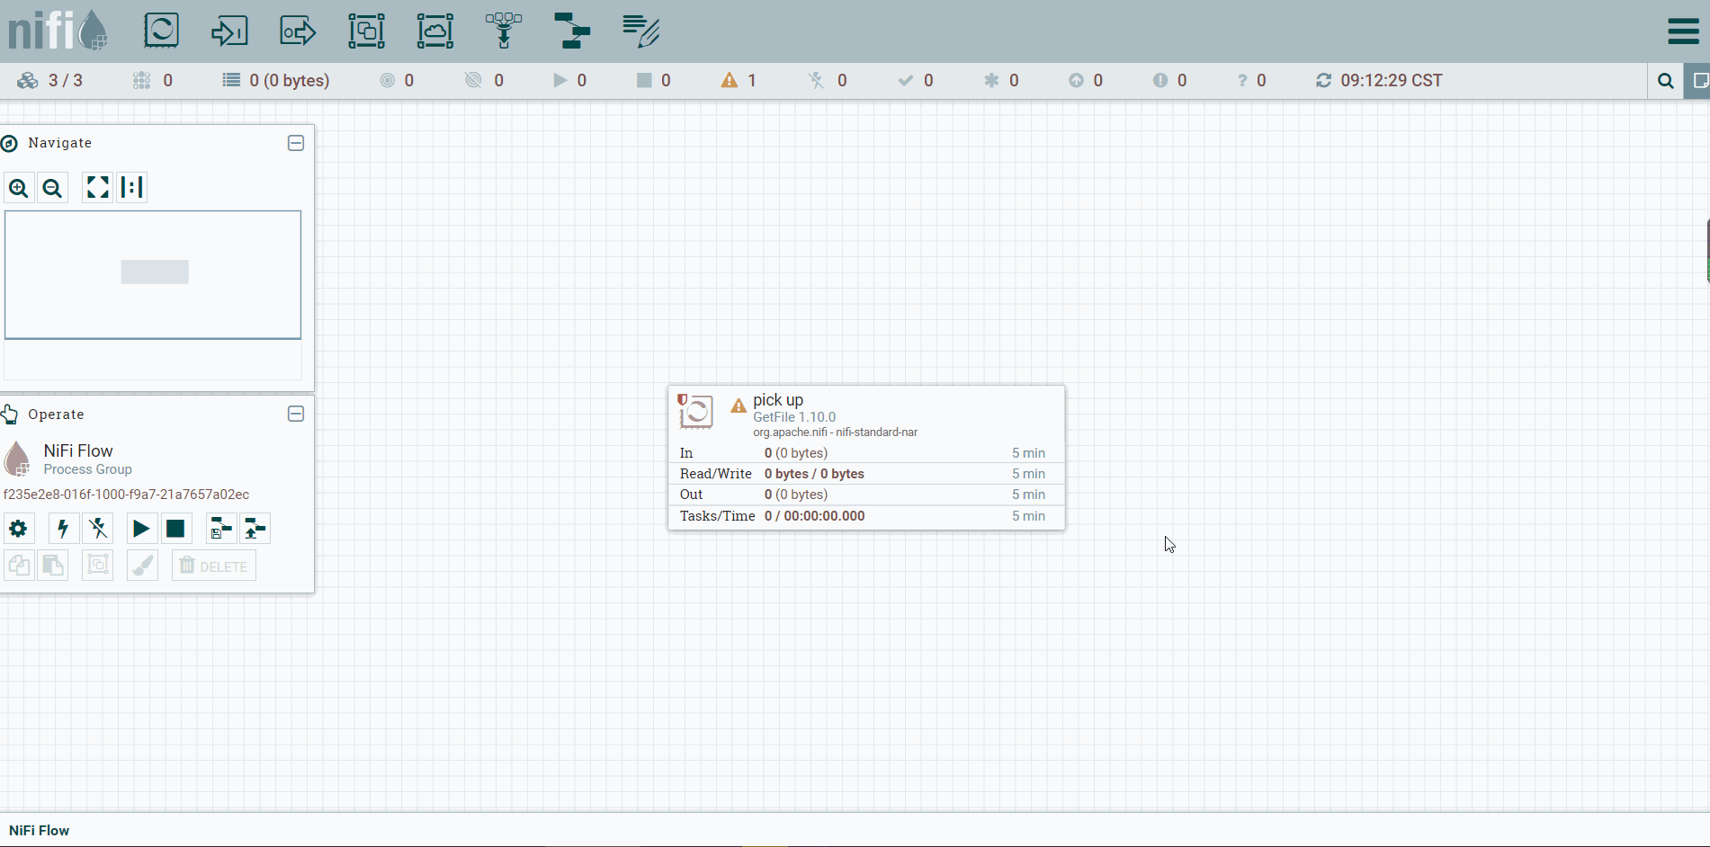The width and height of the screenshot is (1710, 847).
Task: Select the Label toolbar icon
Action: [640, 31]
